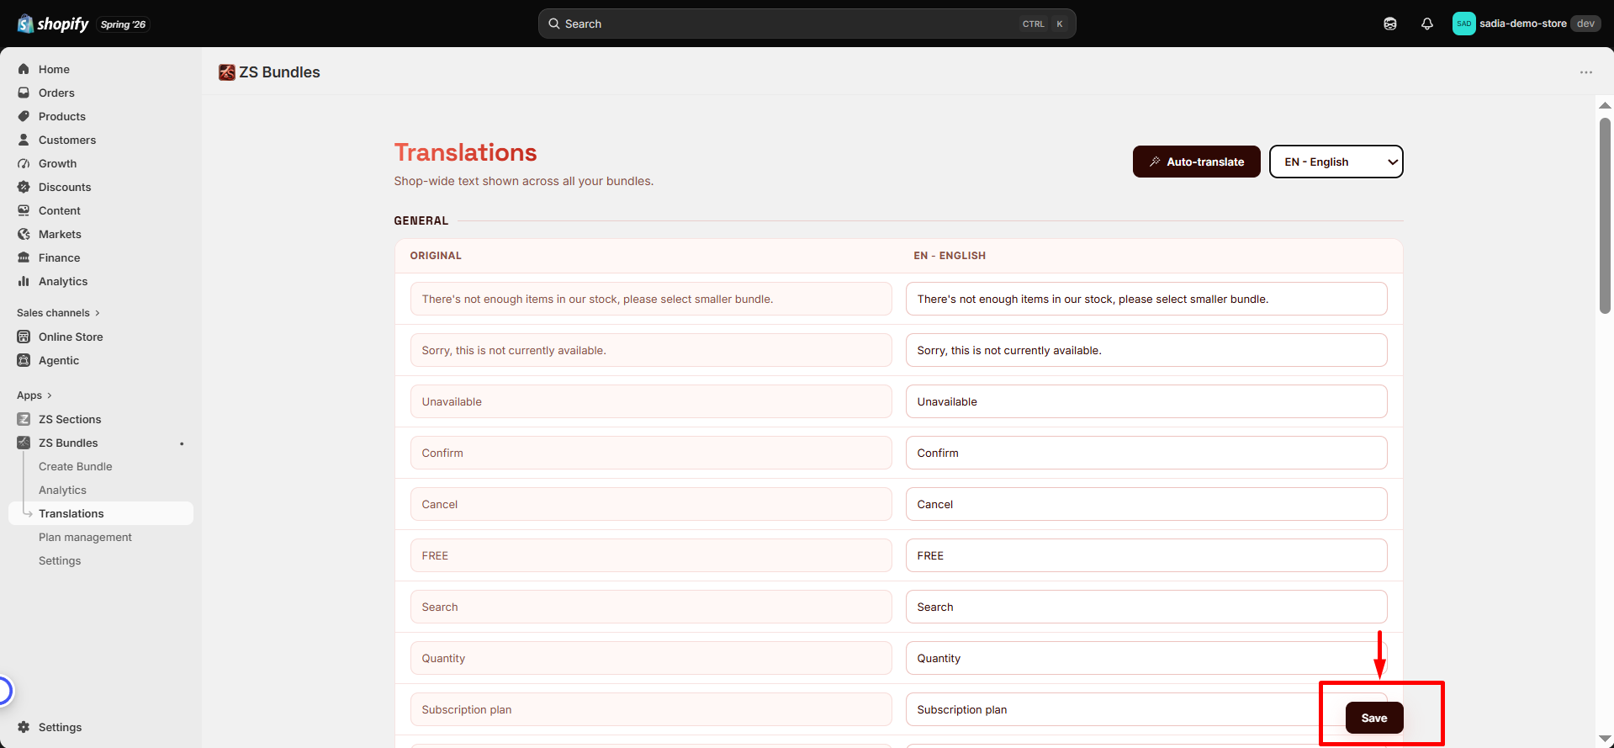Viewport: 1614px width, 748px height.
Task: Click the Orders icon in sidebar
Action: coord(24,93)
